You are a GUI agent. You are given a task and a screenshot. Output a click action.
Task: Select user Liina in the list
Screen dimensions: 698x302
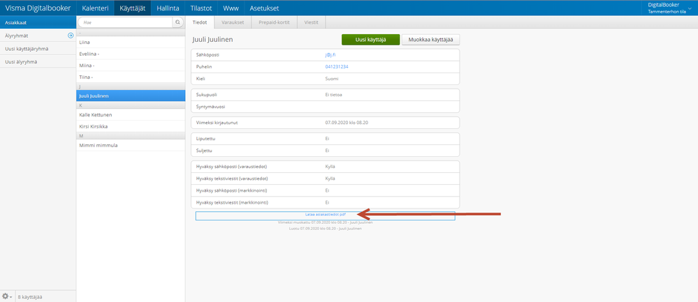tap(131, 42)
